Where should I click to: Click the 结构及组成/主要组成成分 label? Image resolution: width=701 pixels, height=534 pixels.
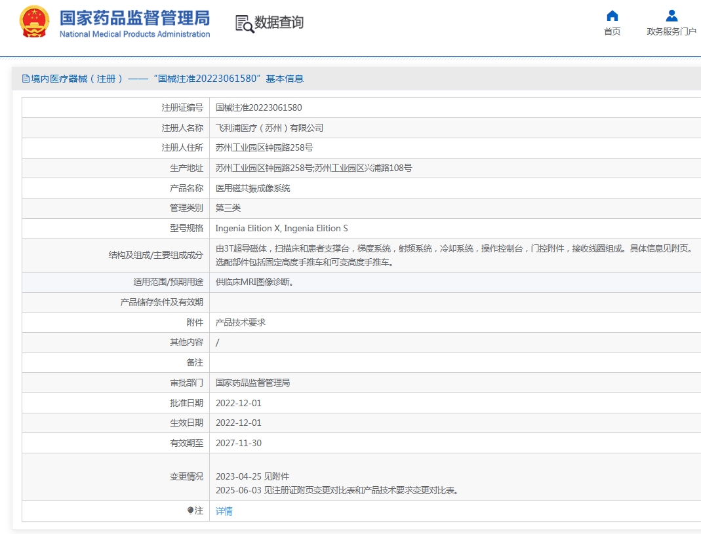[x=155, y=255]
